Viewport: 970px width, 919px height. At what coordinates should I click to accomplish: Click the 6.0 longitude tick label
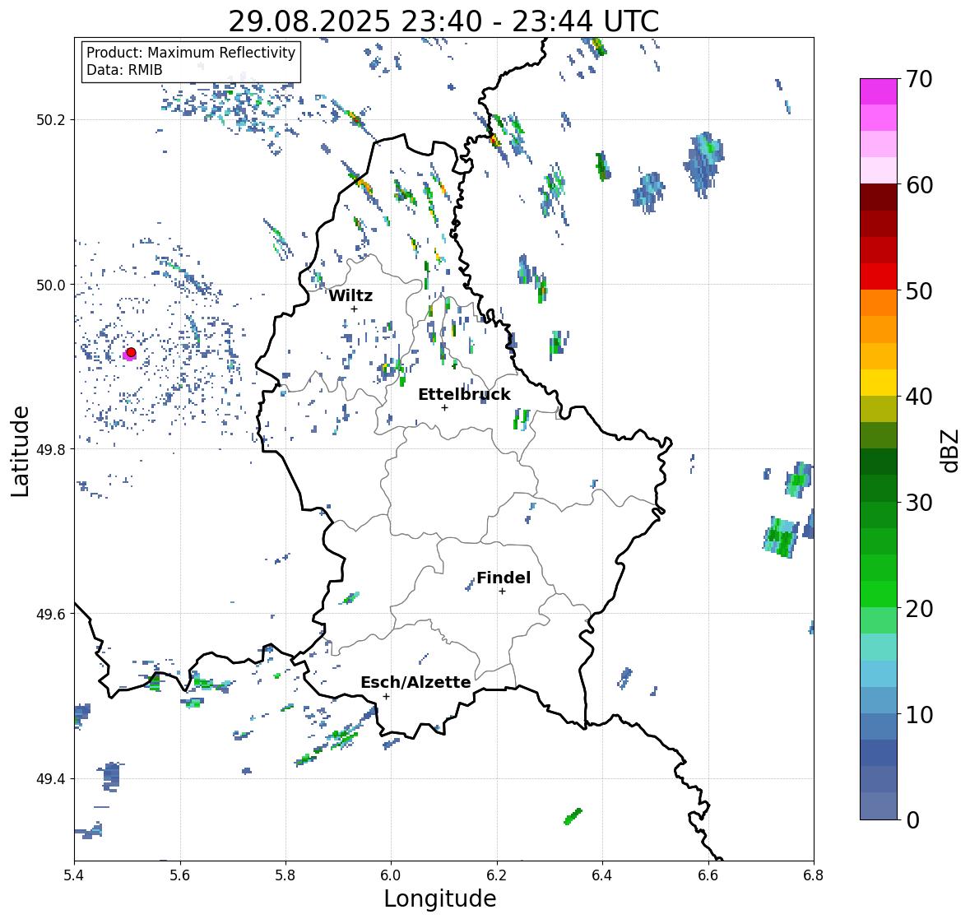tap(391, 875)
